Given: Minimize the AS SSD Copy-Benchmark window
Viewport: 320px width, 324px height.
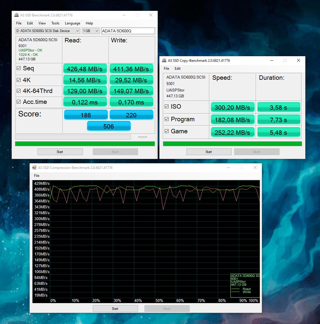Looking at the screenshot, I should coord(272,60).
